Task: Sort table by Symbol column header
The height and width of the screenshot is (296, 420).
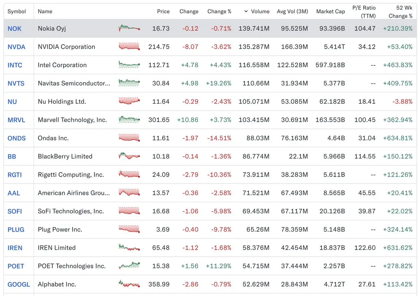Action: (x=17, y=11)
